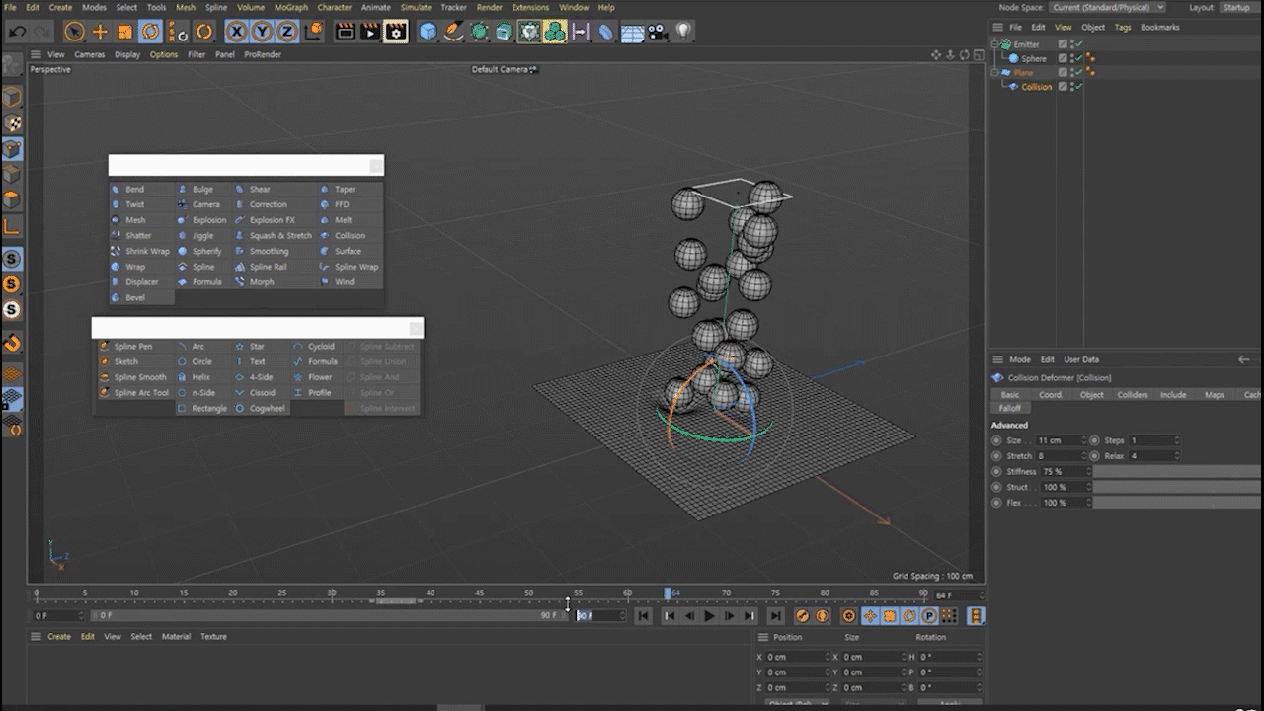
Task: Choose the Bend deformer in palette
Action: tap(134, 190)
